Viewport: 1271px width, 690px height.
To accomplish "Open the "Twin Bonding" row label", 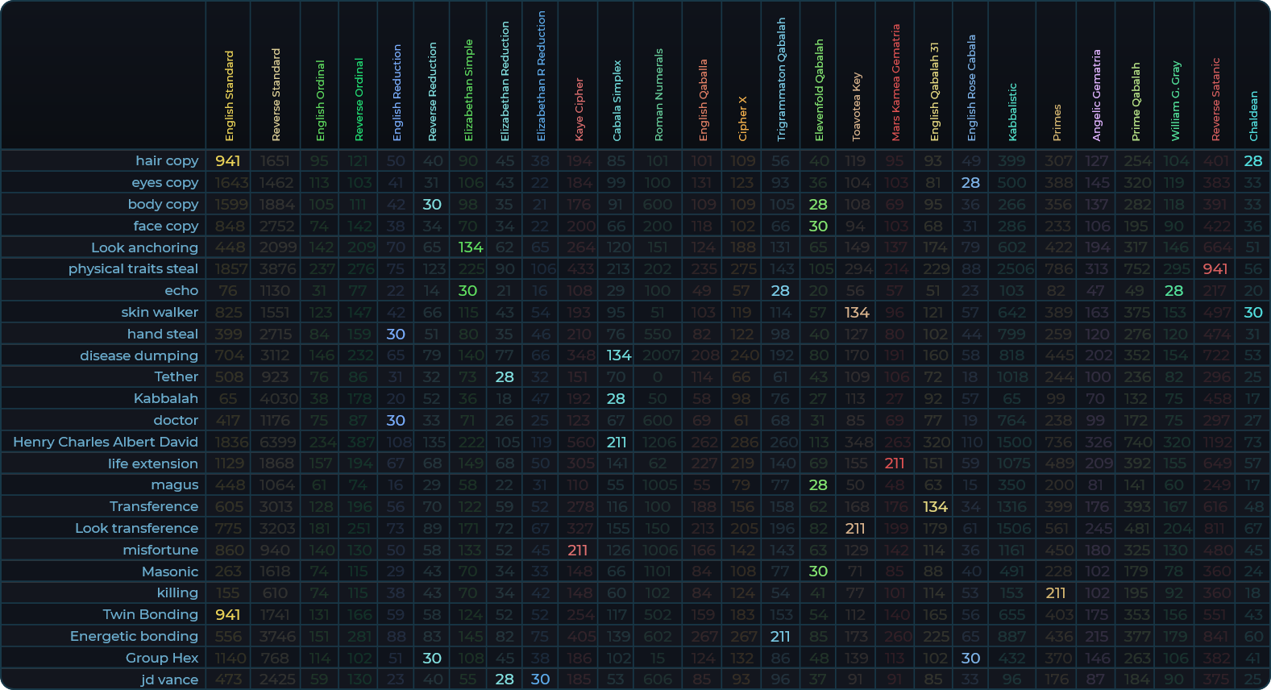I will 151,614.
